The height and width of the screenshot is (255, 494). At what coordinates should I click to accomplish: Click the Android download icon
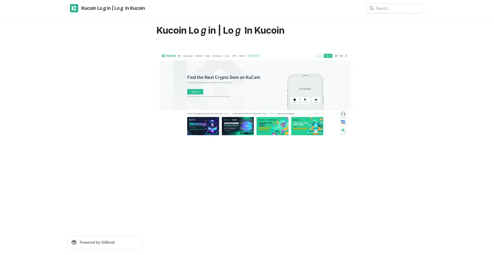316,100
